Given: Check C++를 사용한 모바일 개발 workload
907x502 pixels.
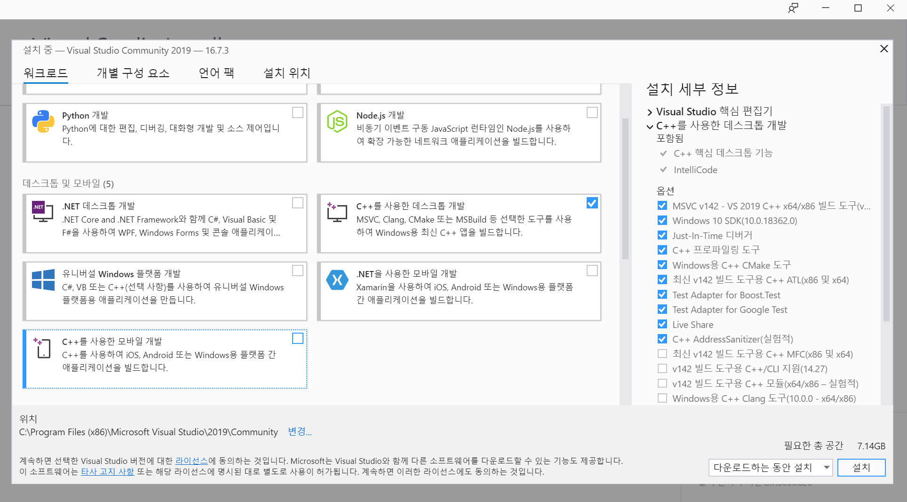Looking at the screenshot, I should [298, 338].
